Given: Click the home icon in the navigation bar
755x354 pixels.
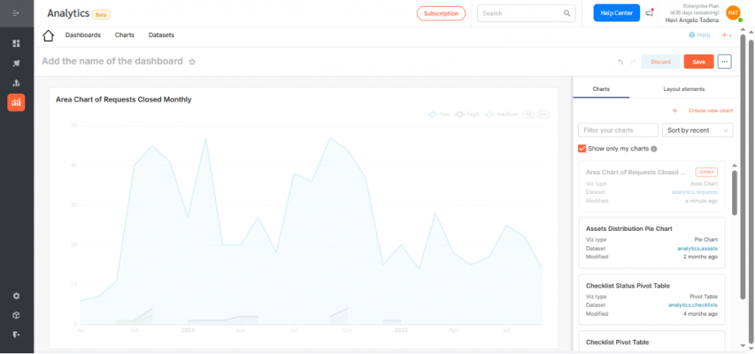Looking at the screenshot, I should pos(49,35).
